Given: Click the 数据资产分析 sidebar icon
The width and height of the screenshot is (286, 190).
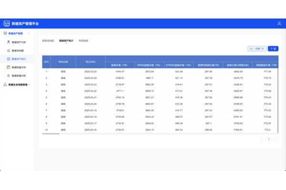Looking at the screenshot, I should point(8,42).
